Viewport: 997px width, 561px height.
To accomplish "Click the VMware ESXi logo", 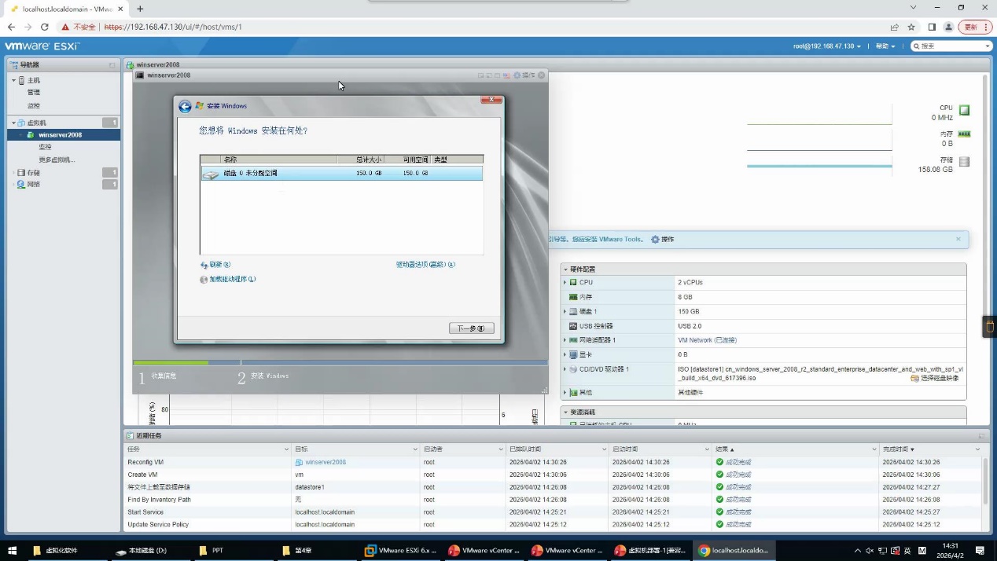I will (x=41, y=46).
